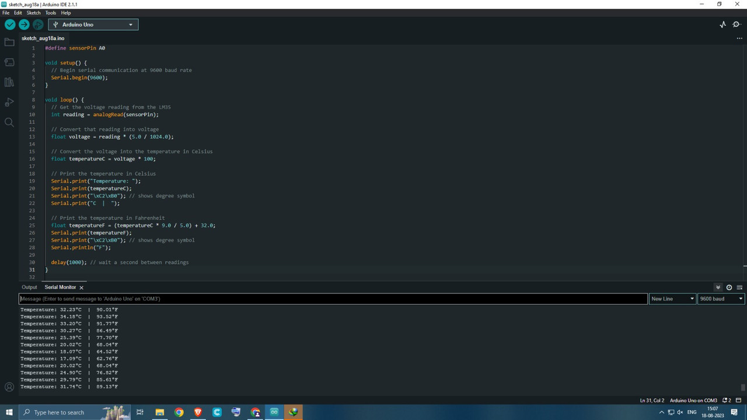The image size is (747, 420).
Task: Open Task View on the taskbar
Action: coord(140,412)
